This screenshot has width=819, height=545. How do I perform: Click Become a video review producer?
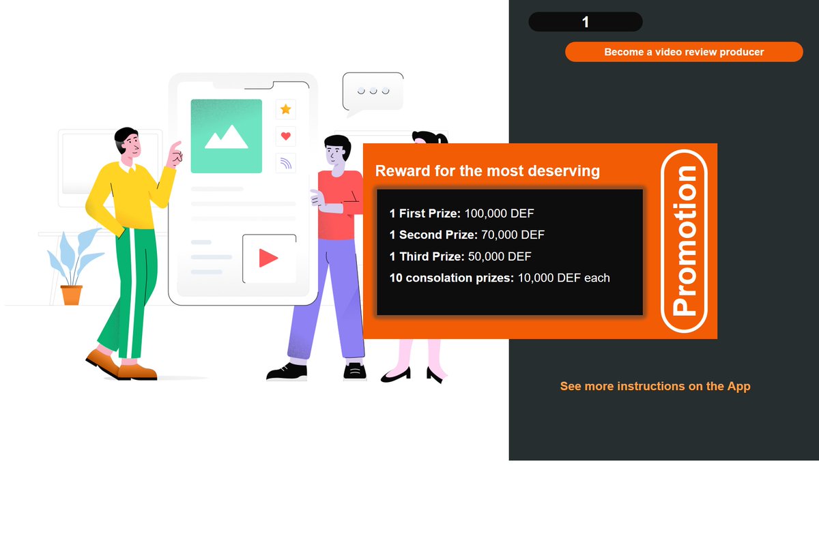coord(684,51)
